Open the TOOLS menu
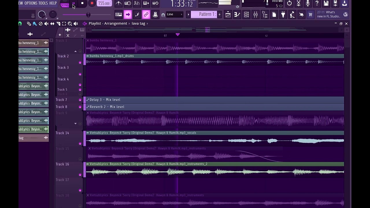 pyautogui.click(x=43, y=3)
